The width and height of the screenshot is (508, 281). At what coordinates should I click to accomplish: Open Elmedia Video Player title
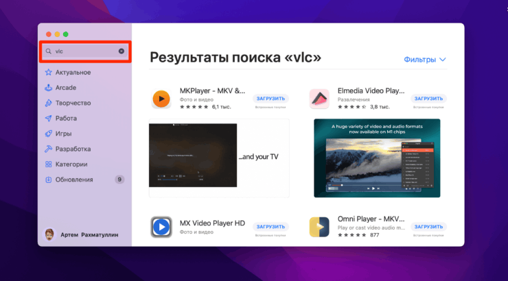(371, 91)
